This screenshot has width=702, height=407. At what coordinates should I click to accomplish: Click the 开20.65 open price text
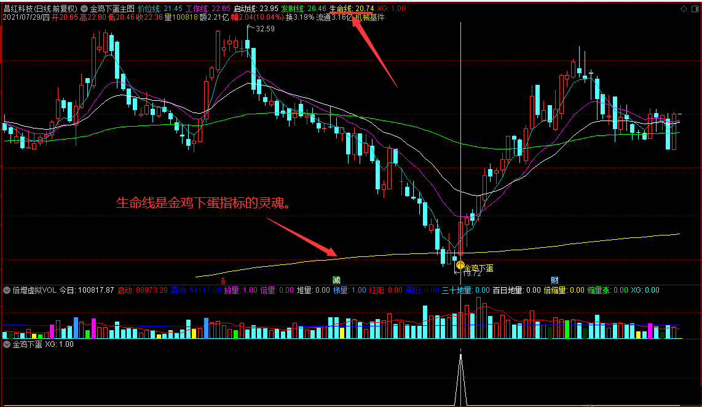point(65,17)
